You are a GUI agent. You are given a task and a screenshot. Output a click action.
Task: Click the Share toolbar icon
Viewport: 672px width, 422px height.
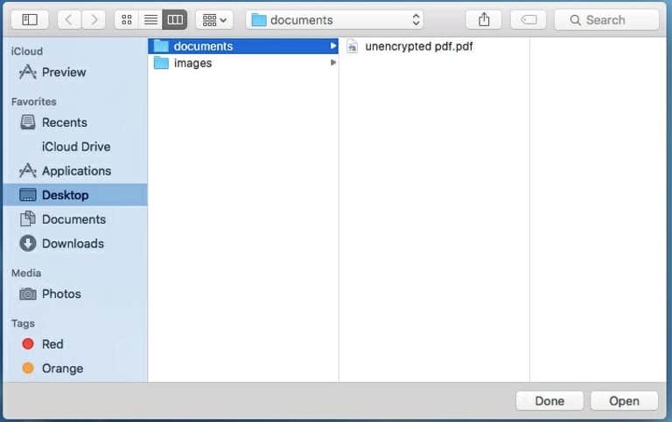[484, 20]
